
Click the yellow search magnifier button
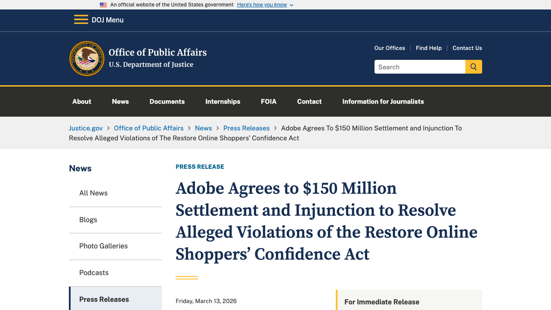point(474,67)
